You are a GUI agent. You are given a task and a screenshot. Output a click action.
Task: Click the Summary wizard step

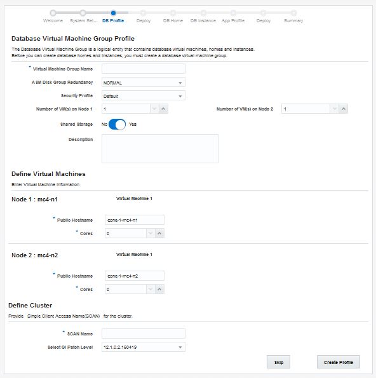click(x=293, y=13)
